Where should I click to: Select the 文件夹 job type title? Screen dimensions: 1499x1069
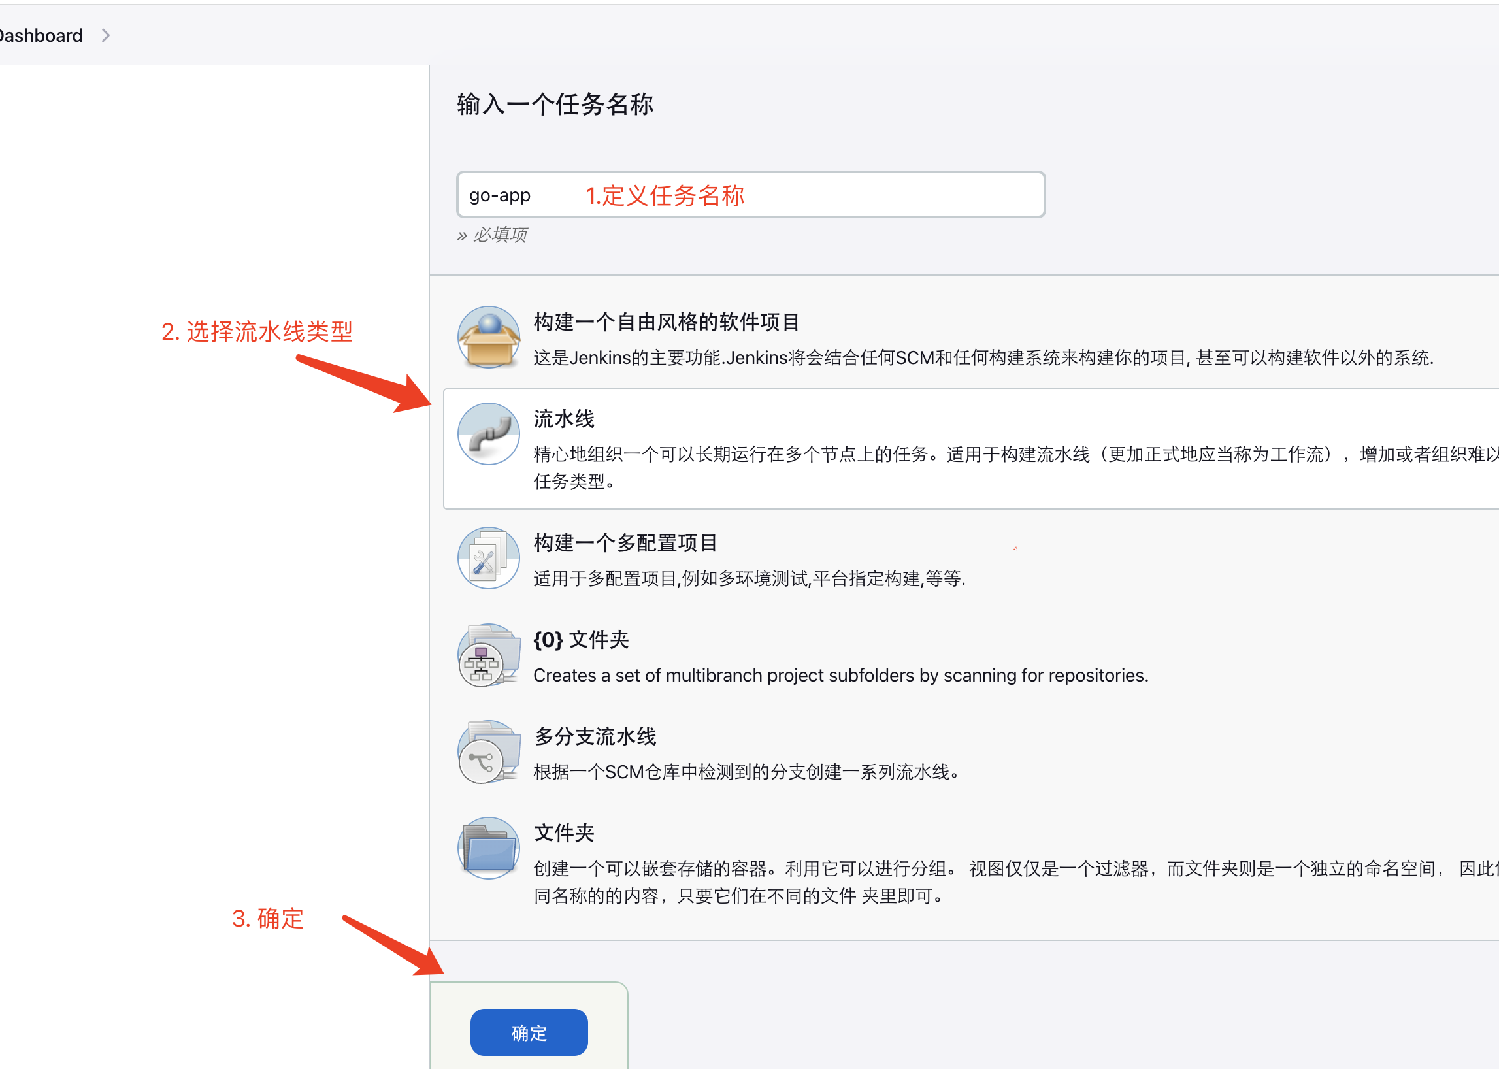[x=564, y=832]
